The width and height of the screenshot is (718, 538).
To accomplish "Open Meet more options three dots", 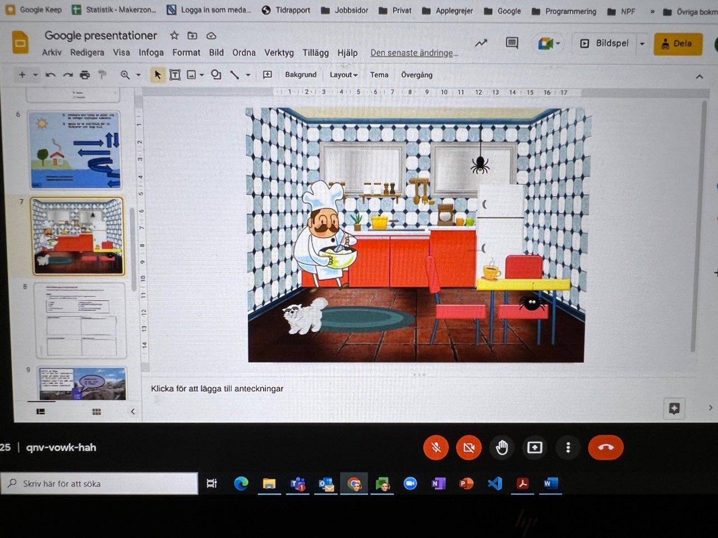I will tap(568, 447).
